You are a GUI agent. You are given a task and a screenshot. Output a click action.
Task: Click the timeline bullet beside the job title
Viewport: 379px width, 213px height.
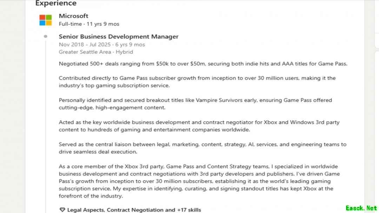click(46, 36)
